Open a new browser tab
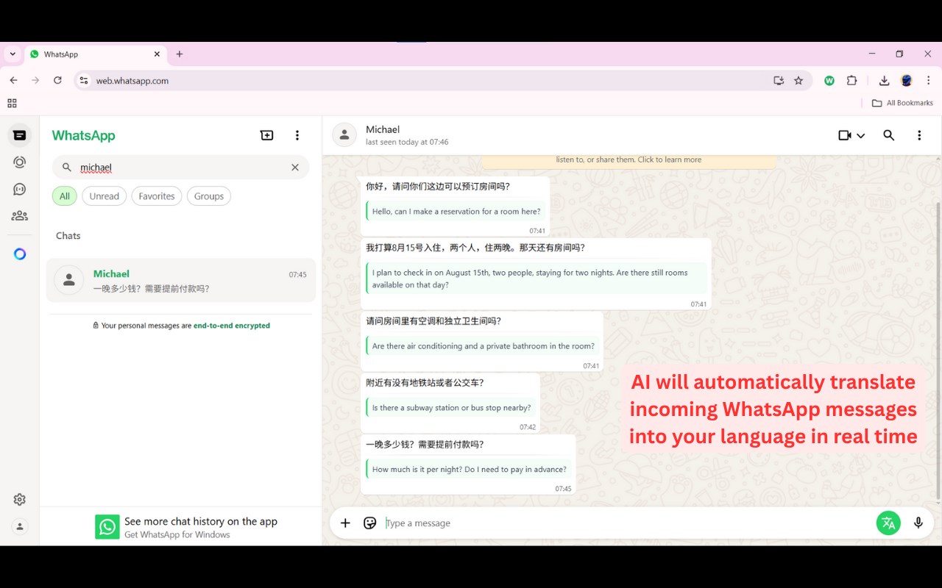Screen dimensions: 942x588 coord(180,54)
